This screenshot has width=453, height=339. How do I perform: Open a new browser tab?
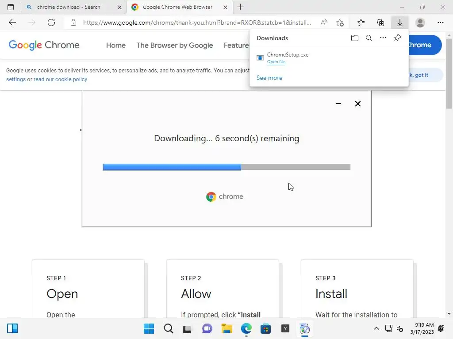pos(240,7)
